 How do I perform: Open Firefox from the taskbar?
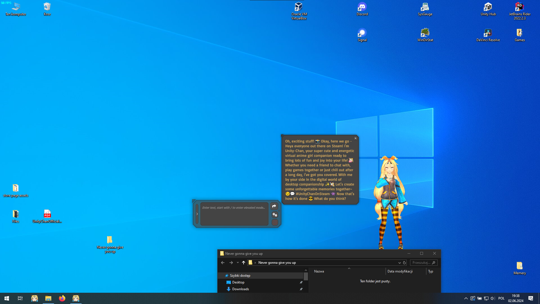[x=62, y=298]
